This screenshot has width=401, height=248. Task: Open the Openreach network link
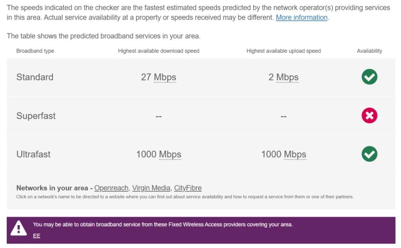coord(111,188)
